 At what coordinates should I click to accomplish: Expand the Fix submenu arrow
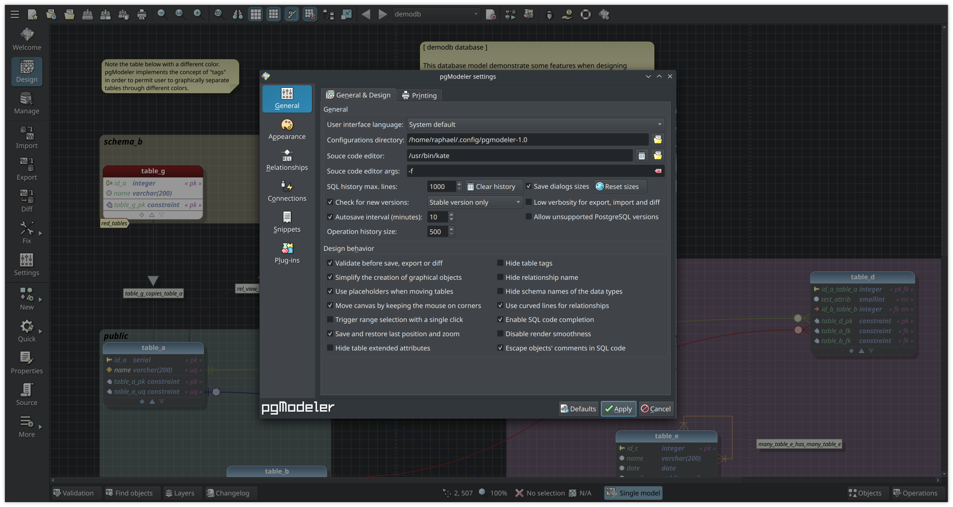point(40,234)
